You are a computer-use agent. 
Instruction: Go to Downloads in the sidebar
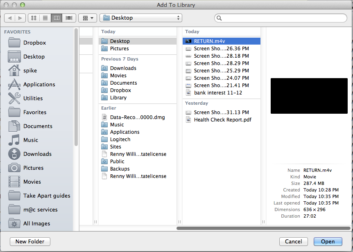click(x=37, y=154)
